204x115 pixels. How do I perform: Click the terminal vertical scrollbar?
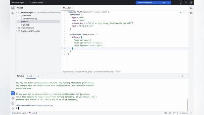click(x=187, y=105)
